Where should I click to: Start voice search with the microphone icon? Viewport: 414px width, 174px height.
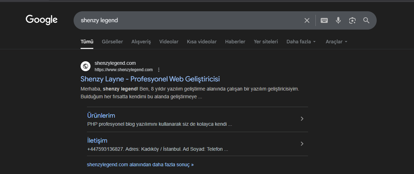(x=338, y=20)
